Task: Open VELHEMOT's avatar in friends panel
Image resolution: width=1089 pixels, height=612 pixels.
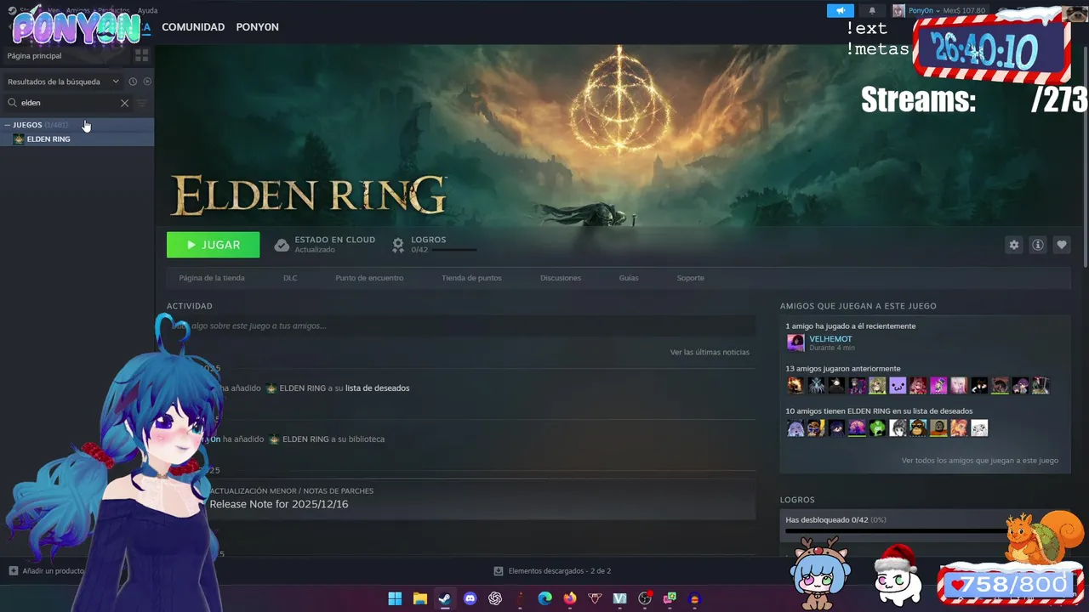Action: pyautogui.click(x=795, y=343)
